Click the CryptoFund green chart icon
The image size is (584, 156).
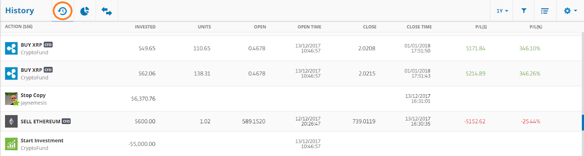pyautogui.click(x=11, y=144)
